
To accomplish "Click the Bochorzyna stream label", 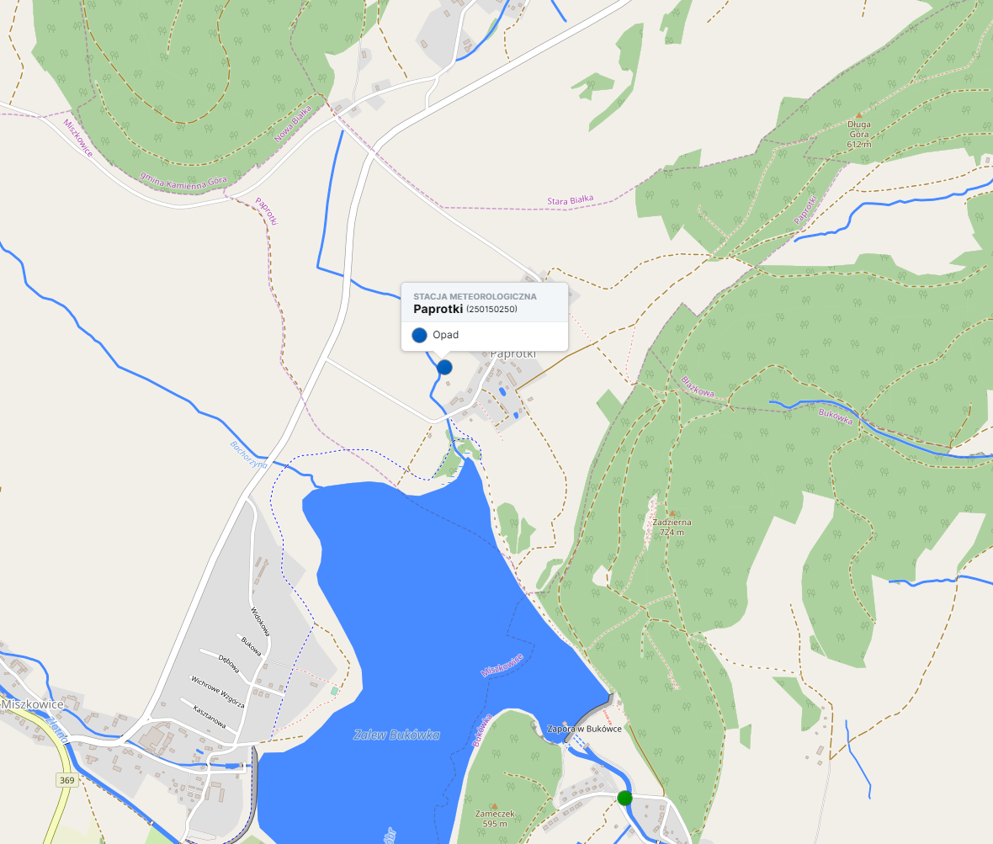I will pyautogui.click(x=249, y=454).
